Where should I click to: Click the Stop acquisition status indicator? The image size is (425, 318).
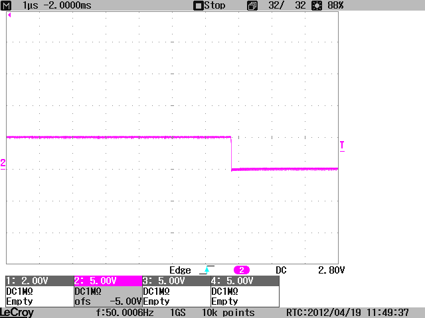[x=209, y=5]
